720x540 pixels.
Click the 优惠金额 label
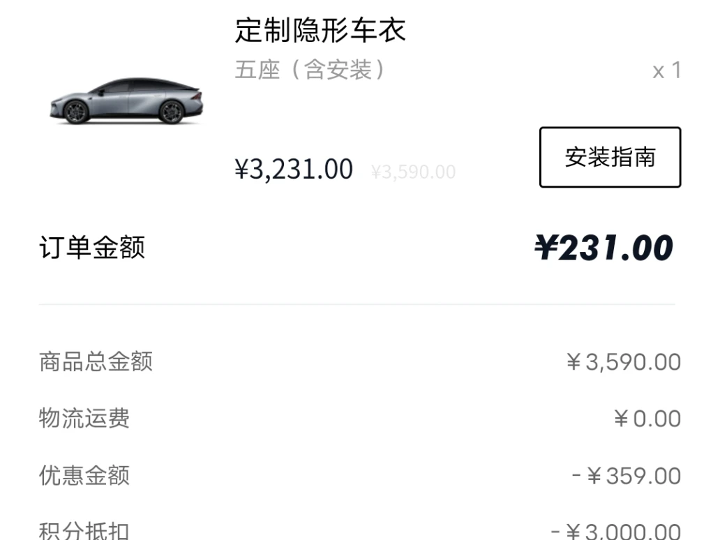(84, 476)
